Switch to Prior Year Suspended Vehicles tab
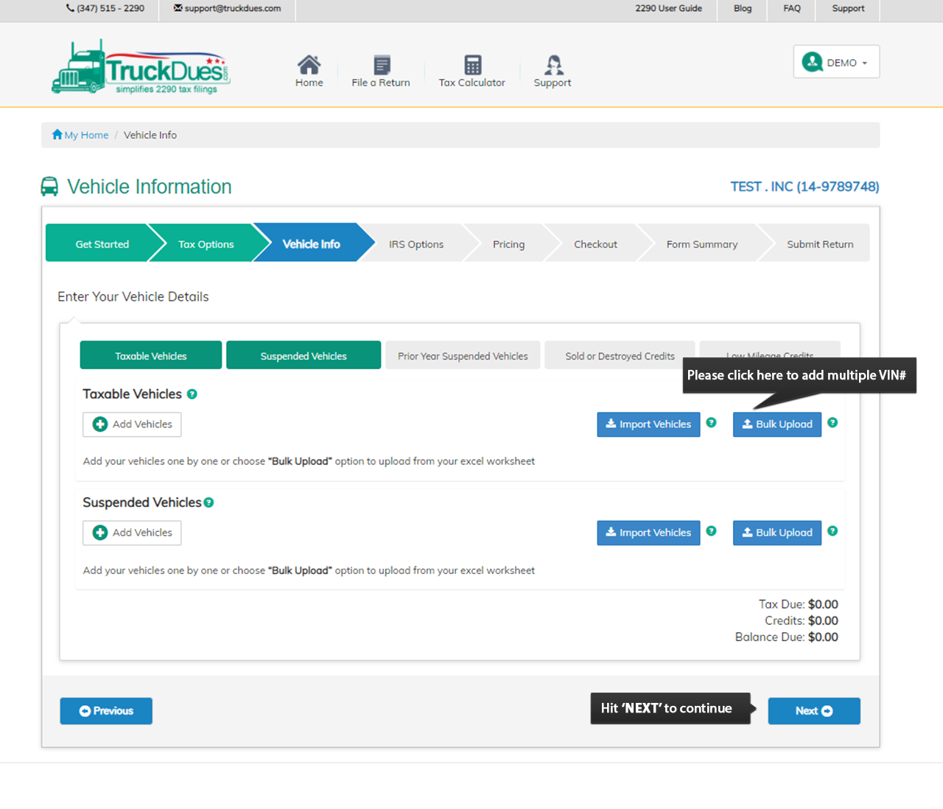 (x=463, y=356)
